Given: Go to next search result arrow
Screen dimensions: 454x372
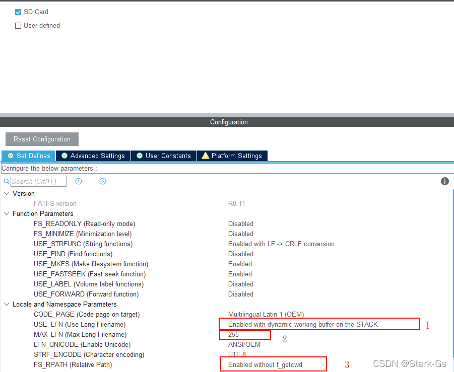Looking at the screenshot, I should point(102,181).
